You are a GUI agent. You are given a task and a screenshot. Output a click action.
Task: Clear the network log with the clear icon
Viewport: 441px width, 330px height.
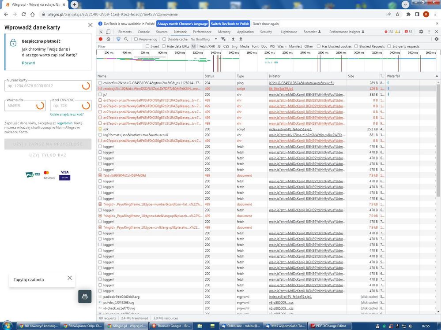pyautogui.click(x=108, y=39)
